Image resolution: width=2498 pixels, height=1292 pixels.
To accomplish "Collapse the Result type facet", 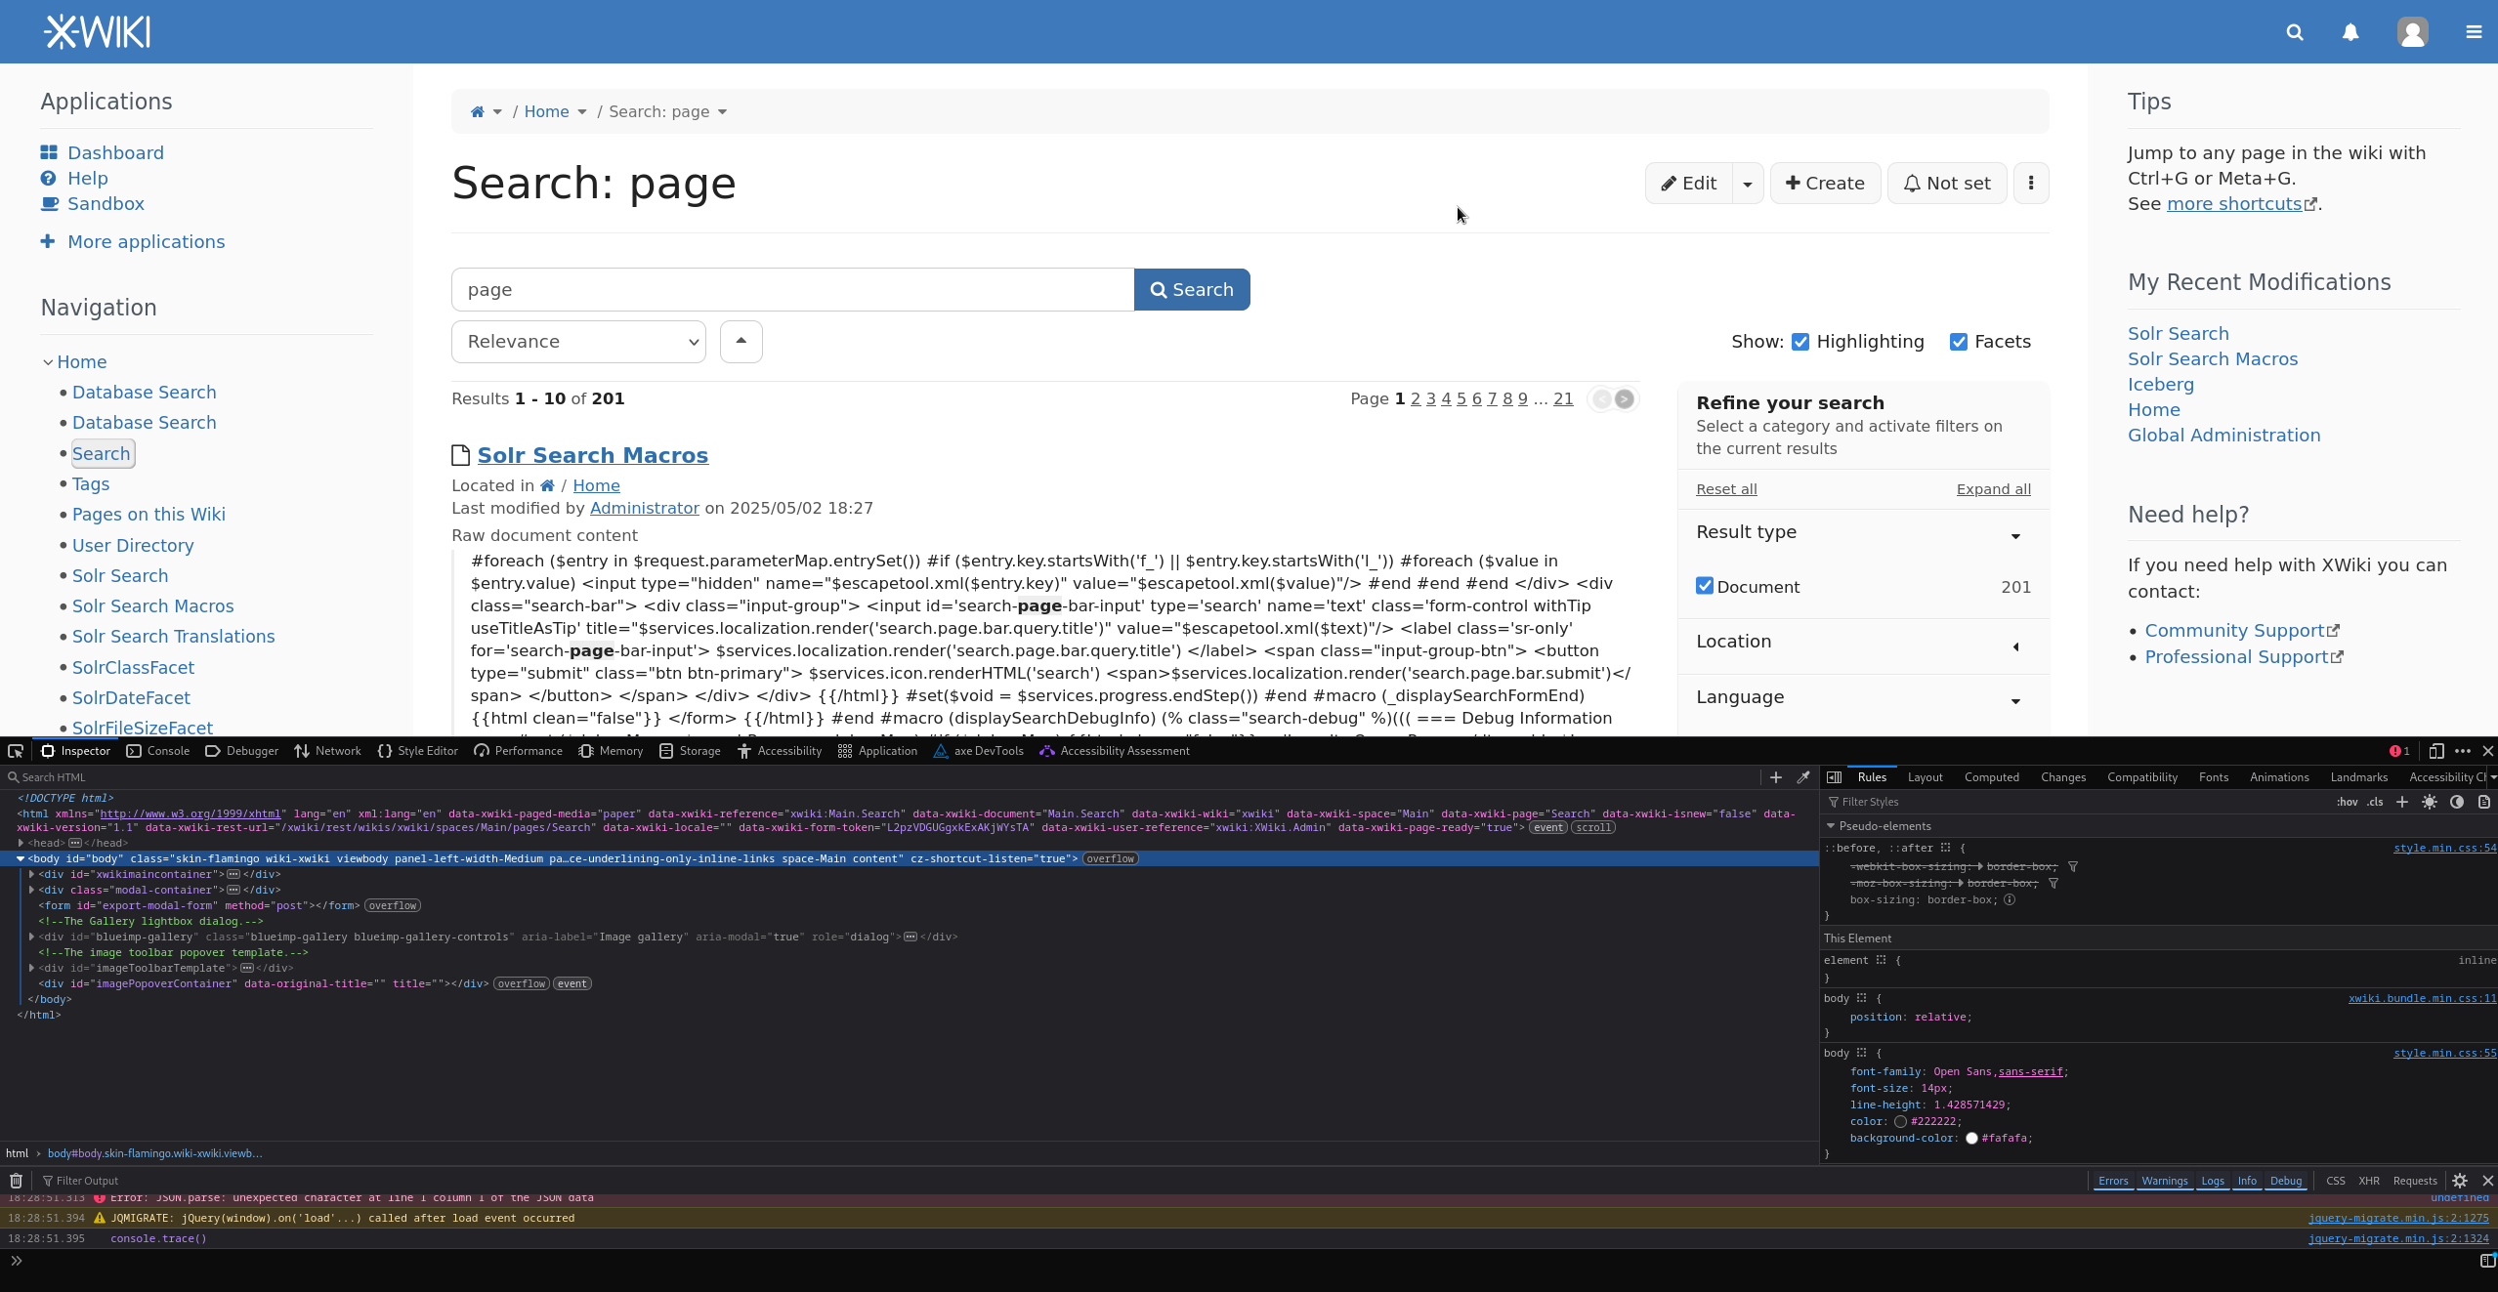I will click(x=2014, y=535).
